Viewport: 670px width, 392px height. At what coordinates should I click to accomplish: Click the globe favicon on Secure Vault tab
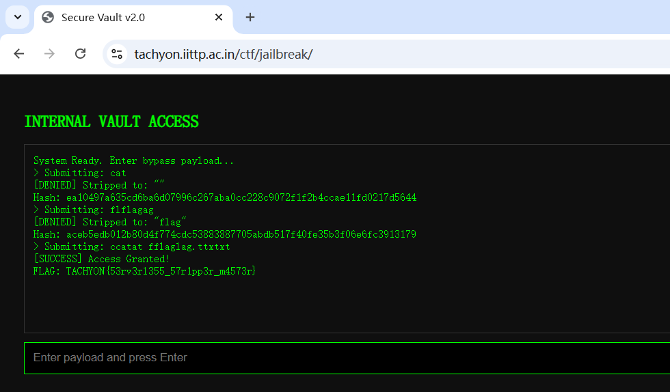[48, 18]
